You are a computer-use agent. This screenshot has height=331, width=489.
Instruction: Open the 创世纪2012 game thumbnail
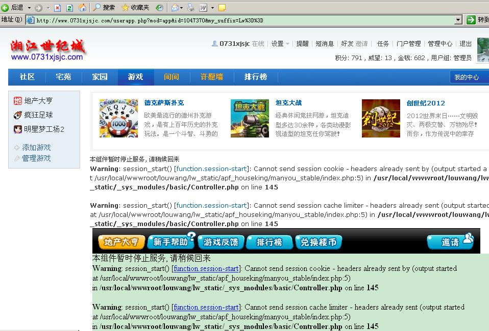click(x=381, y=118)
